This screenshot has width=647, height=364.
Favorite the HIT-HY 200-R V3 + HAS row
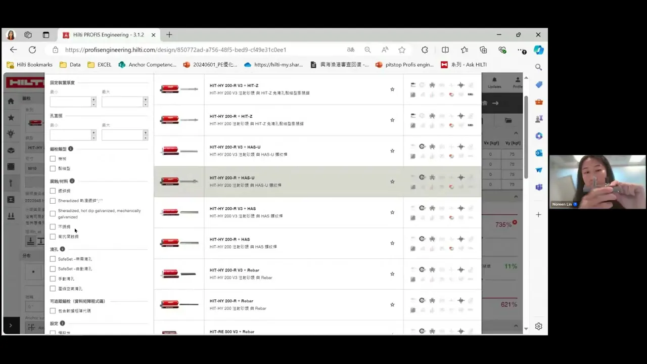[392, 212]
